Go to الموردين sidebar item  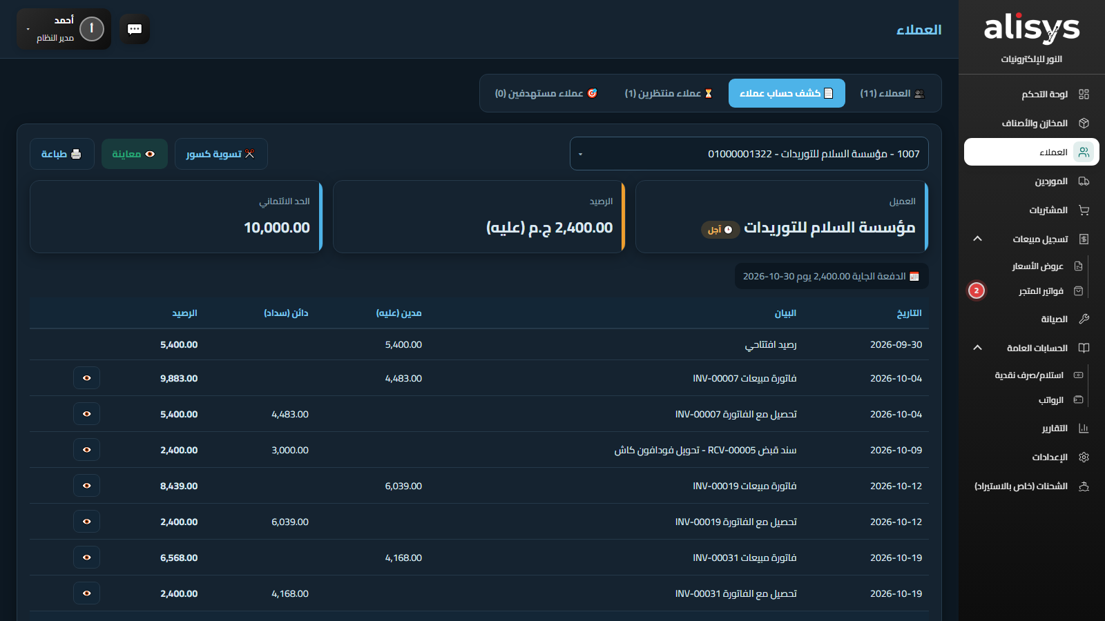[1031, 181]
